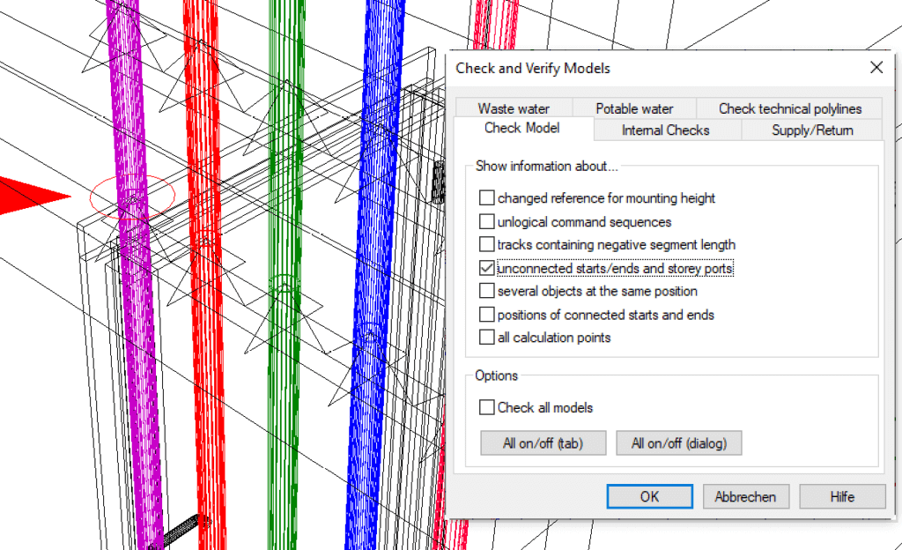Cancel the dialog with Abbrechen
The height and width of the screenshot is (550, 902).
point(745,496)
